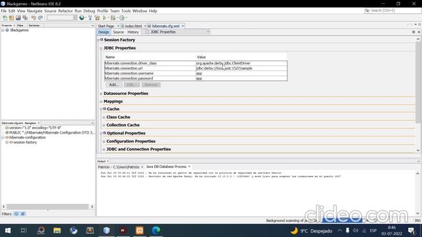Screen dimensions: 422x237
Task: Click the first Navigator filter toggle icon
Action: [x=16, y=214]
